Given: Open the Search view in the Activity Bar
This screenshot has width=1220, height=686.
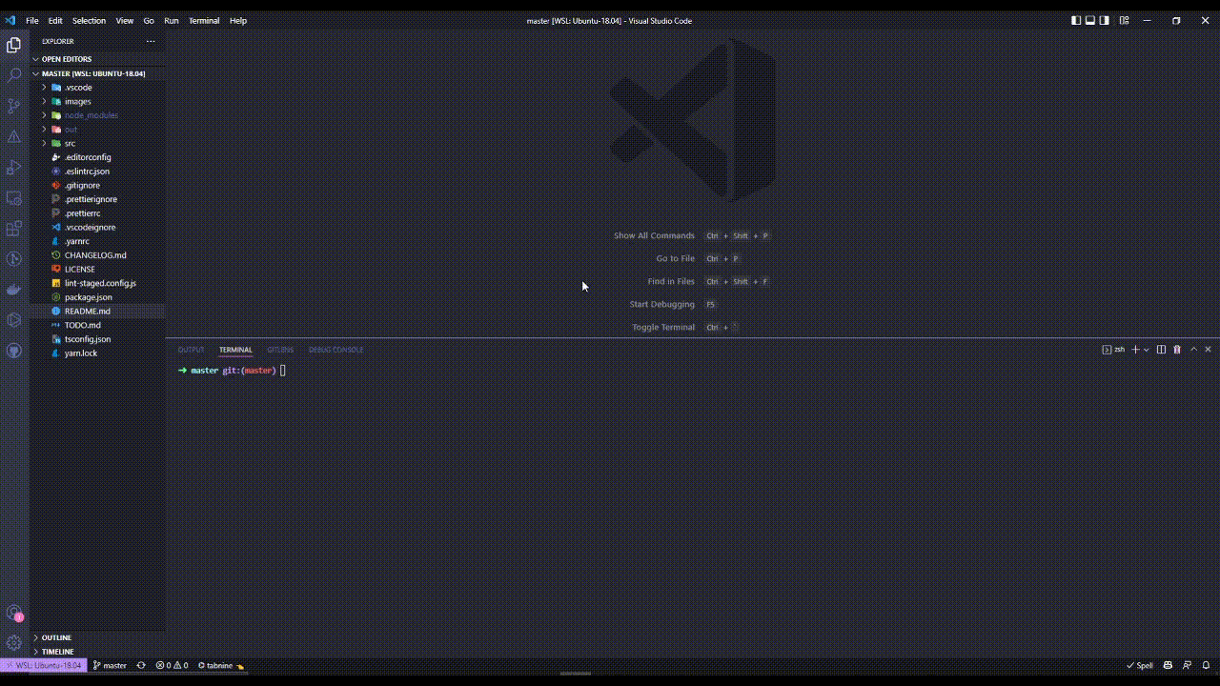Looking at the screenshot, I should (14, 75).
